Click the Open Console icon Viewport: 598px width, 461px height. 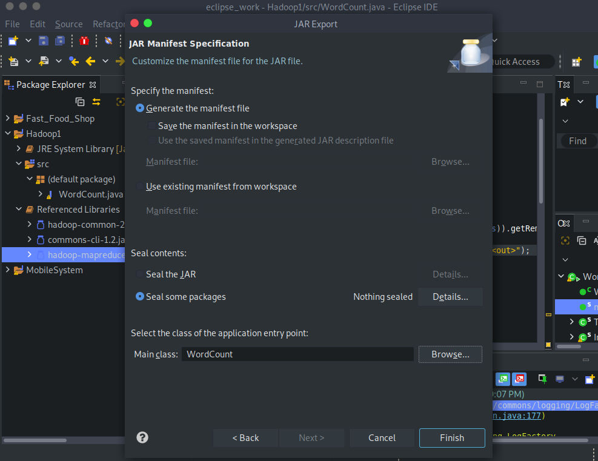coord(590,379)
